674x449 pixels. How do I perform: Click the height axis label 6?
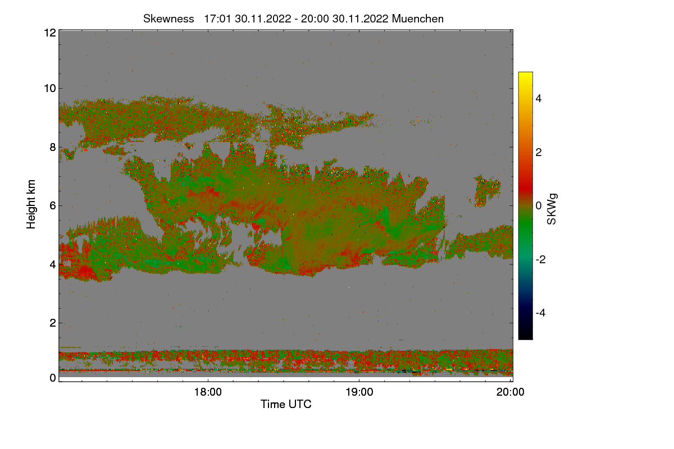53,205
